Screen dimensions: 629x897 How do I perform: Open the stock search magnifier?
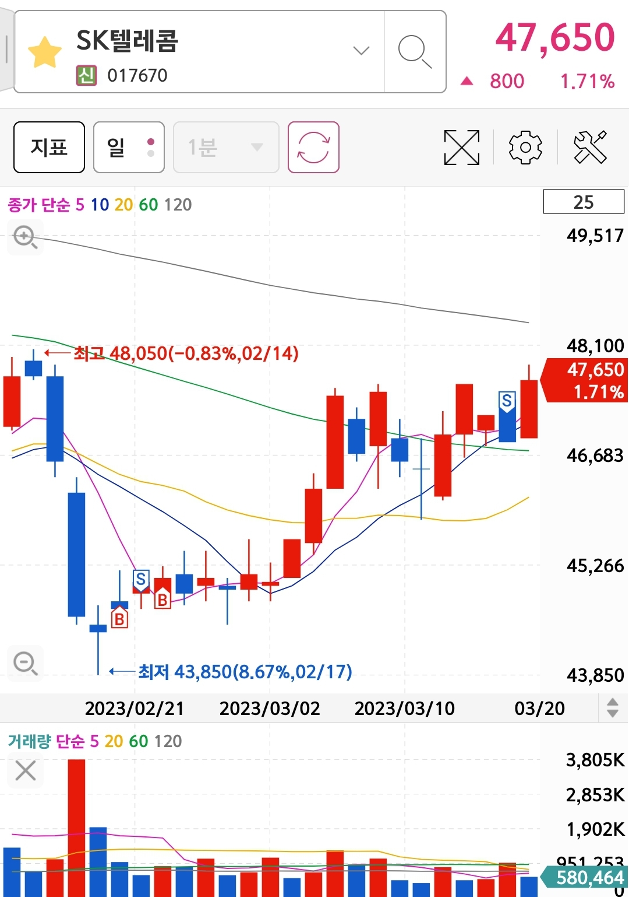(x=415, y=51)
